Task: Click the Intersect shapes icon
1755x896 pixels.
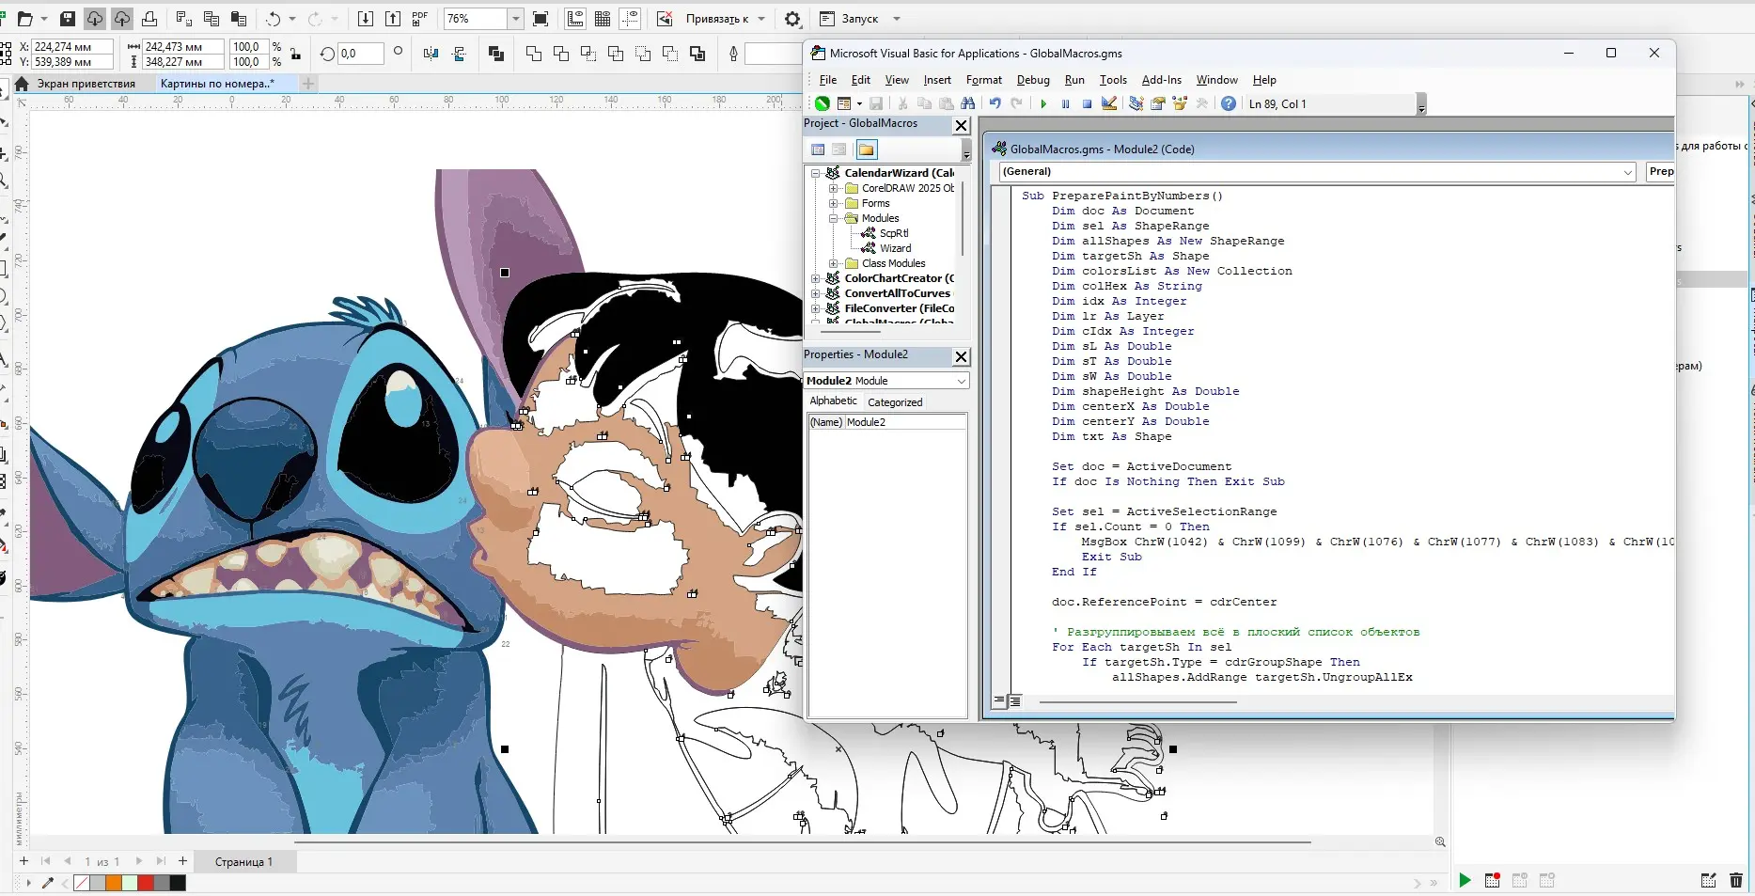Action: point(588,54)
